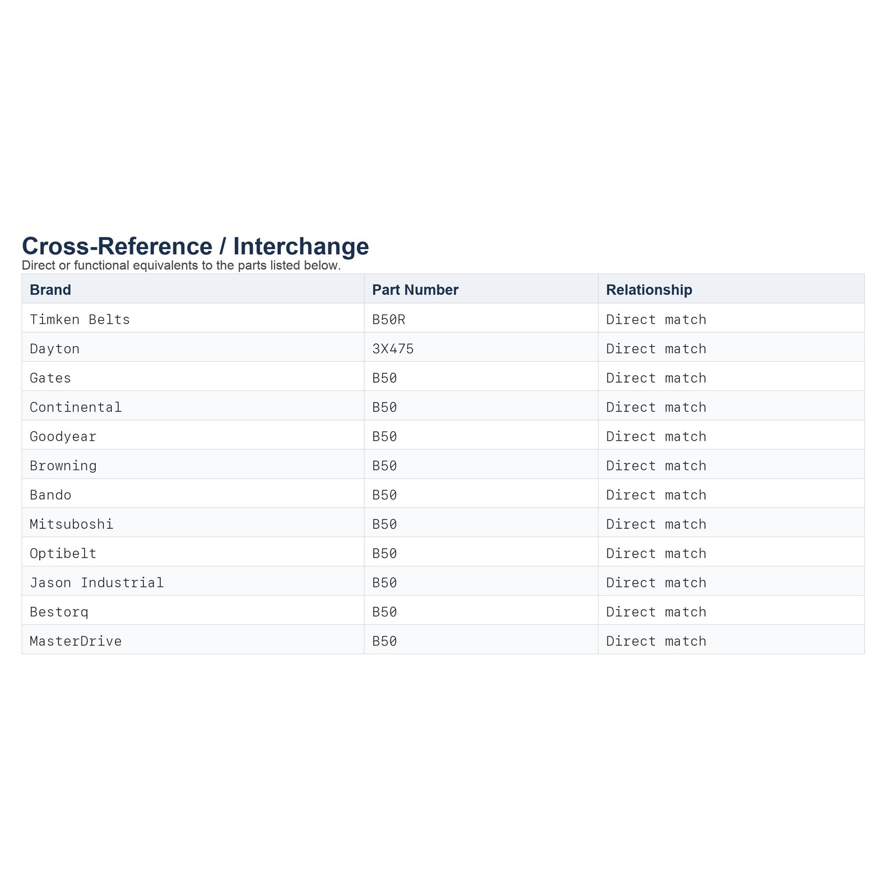886x886 pixels.
Task: Click 'Direct match' in the Gates row
Action: point(656,378)
